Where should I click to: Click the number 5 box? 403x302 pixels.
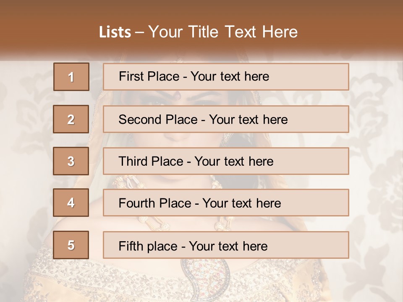tap(71, 245)
